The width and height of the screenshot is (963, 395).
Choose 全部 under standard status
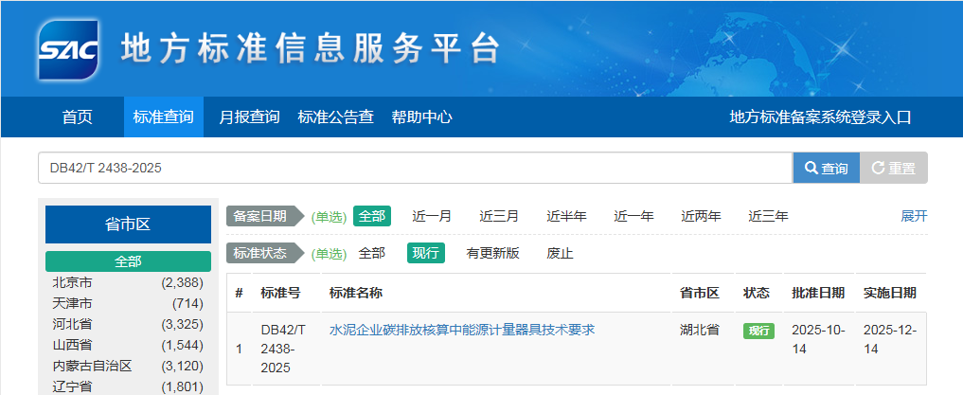click(371, 253)
